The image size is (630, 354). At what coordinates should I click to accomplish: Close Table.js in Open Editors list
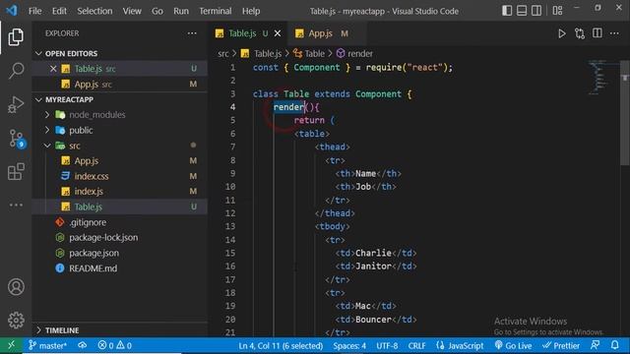coord(53,69)
